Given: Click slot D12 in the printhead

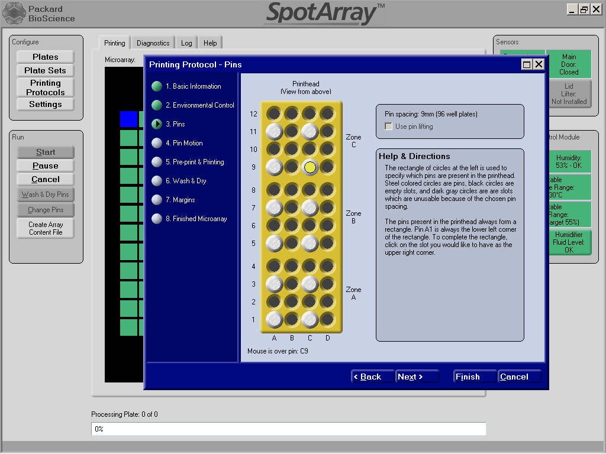Looking at the screenshot, I should 328,114.
